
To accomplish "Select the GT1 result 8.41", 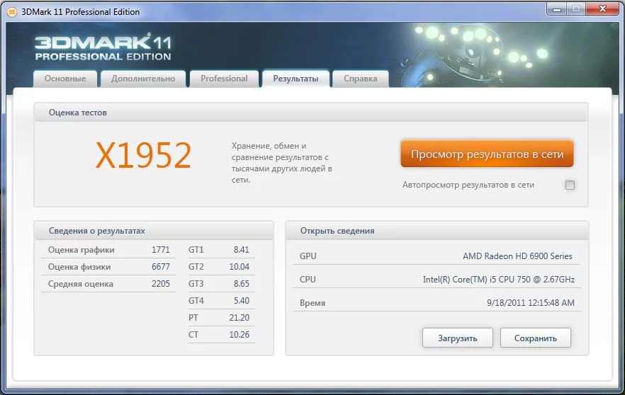I will pos(241,250).
